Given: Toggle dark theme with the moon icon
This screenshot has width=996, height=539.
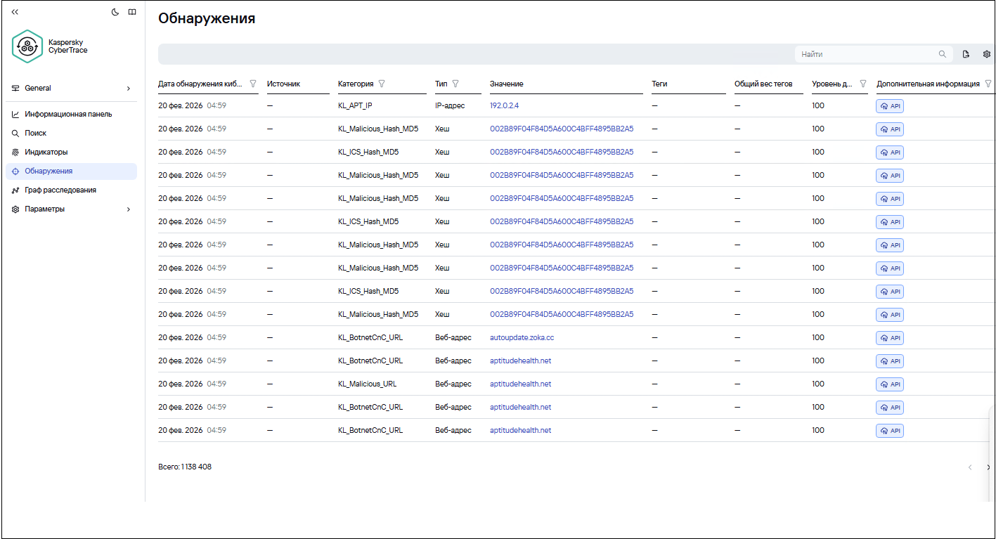Looking at the screenshot, I should [x=115, y=12].
